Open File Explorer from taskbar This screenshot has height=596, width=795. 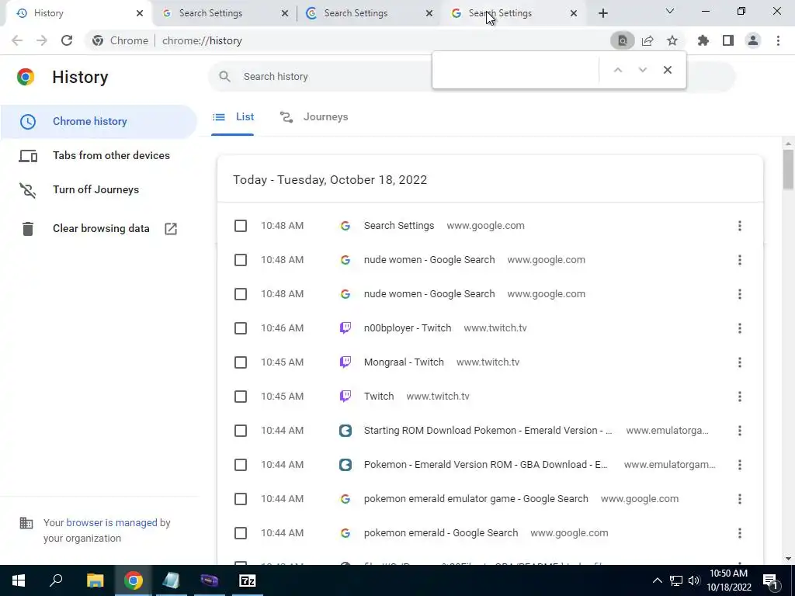95,580
